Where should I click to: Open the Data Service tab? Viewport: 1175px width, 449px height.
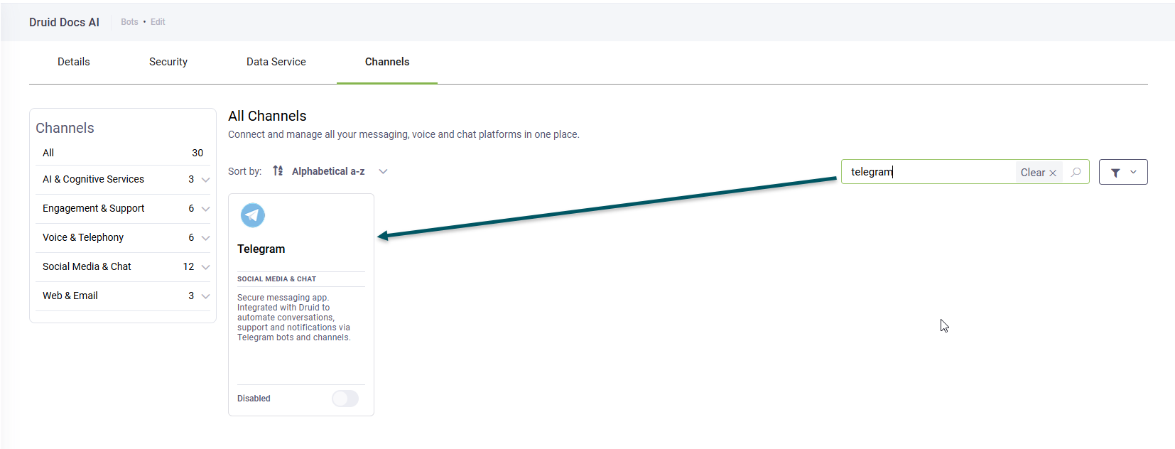click(x=276, y=62)
